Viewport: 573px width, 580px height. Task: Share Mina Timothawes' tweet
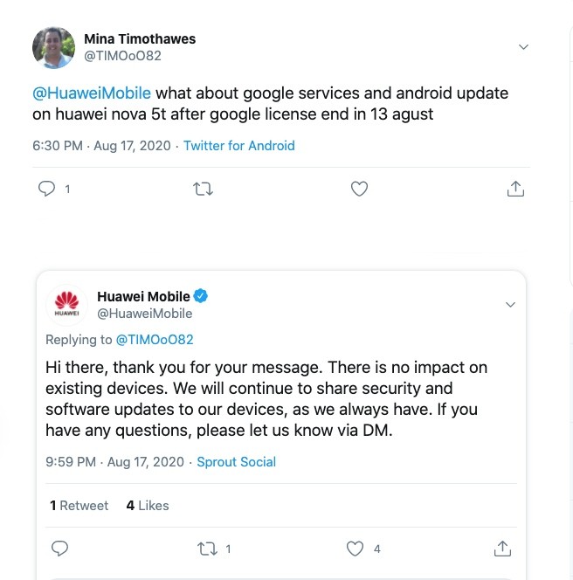[x=515, y=189]
